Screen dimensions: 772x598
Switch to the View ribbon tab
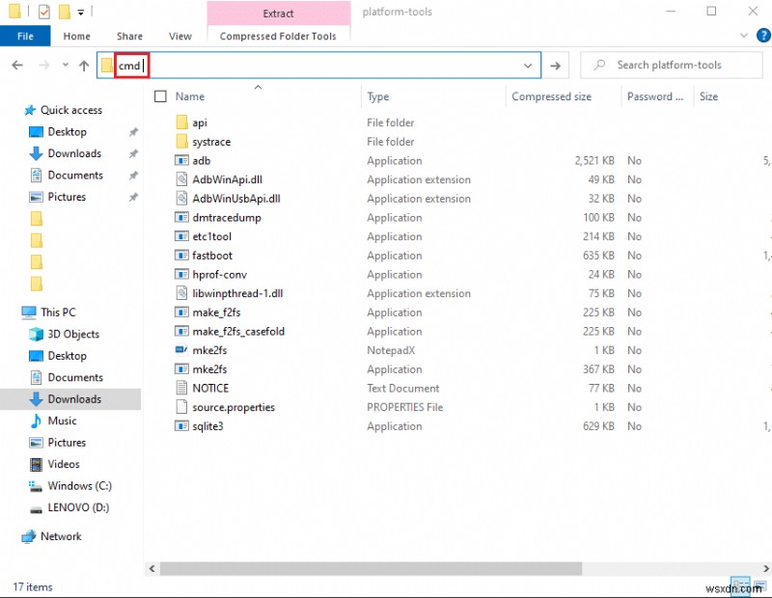tap(179, 36)
